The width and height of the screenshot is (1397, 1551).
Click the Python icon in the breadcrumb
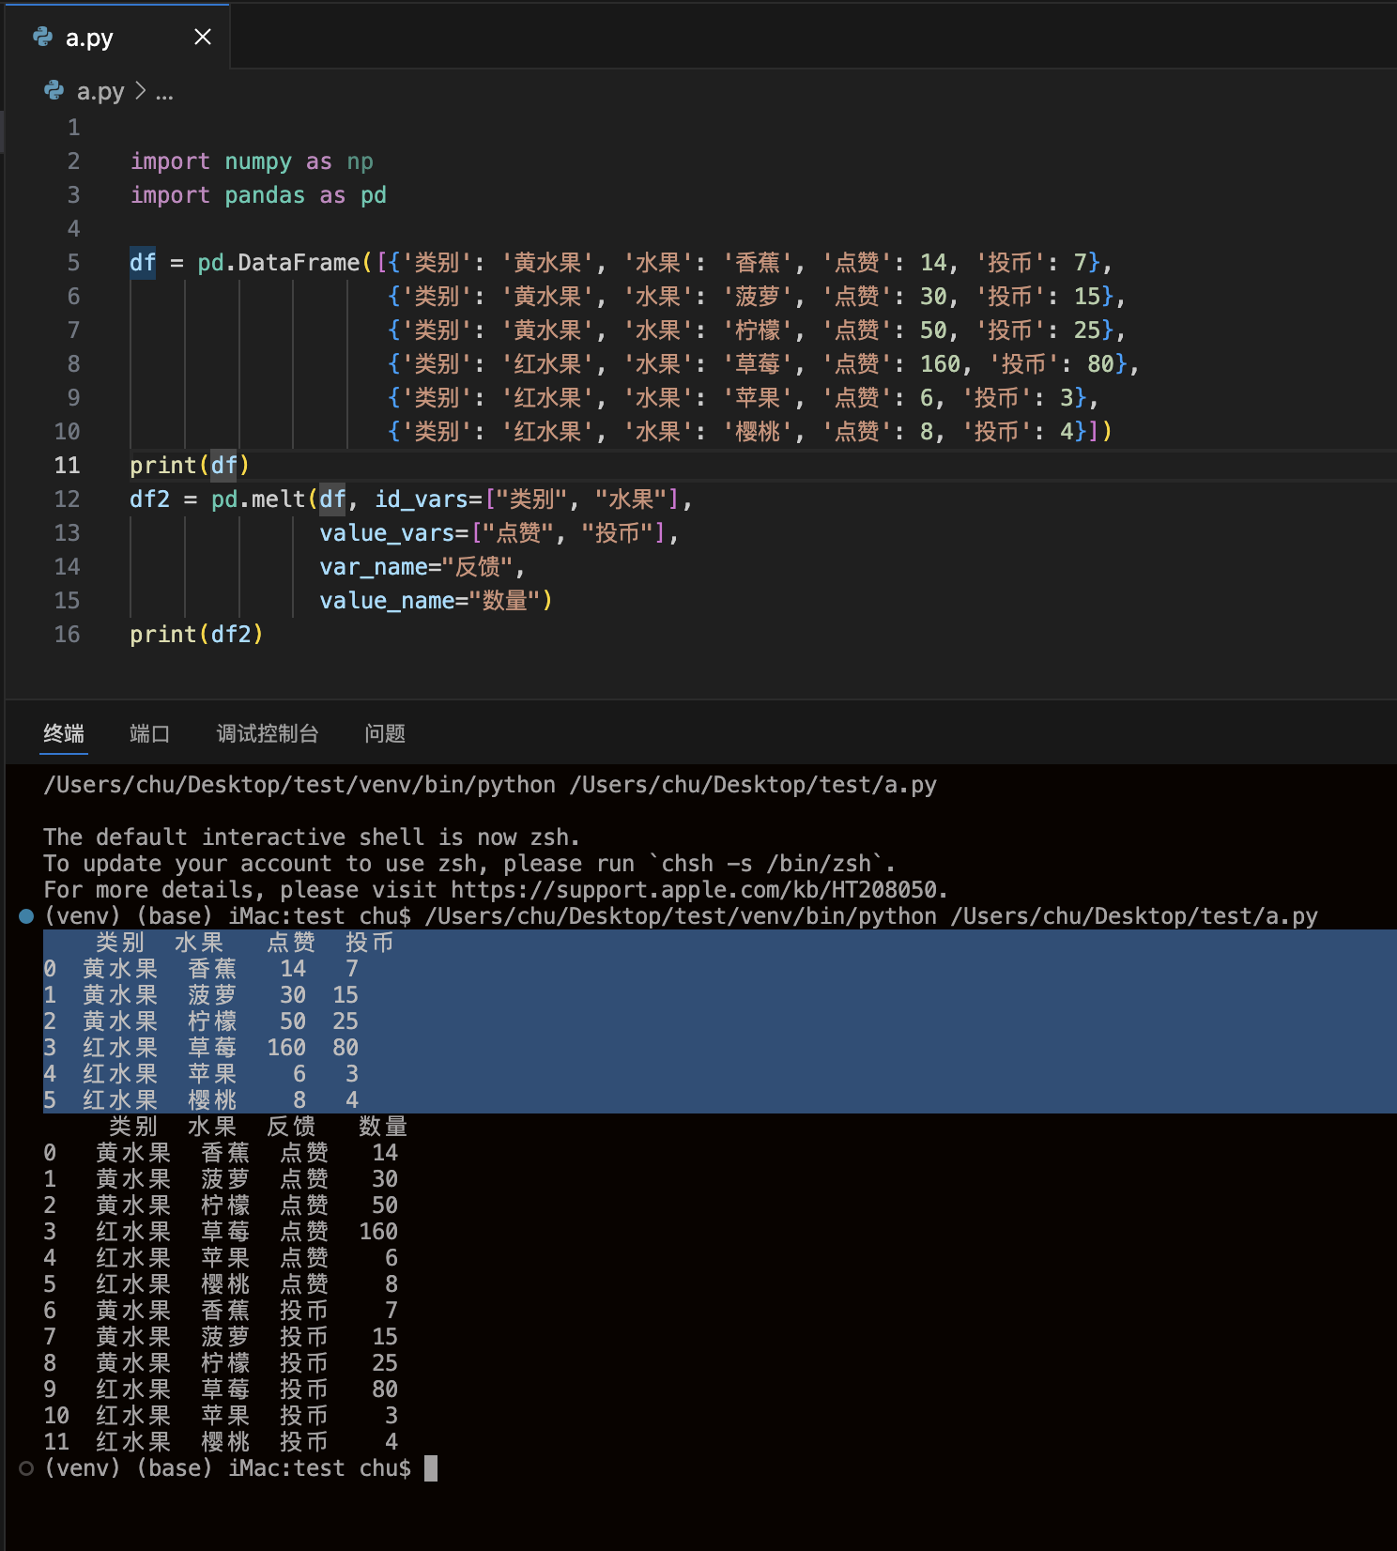tap(54, 91)
